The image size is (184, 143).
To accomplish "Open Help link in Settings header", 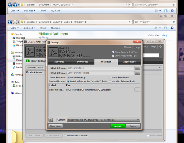I will click(x=137, y=47).
